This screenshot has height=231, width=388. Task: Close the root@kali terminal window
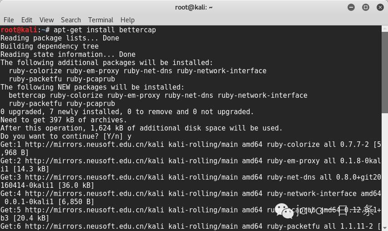(380, 7)
